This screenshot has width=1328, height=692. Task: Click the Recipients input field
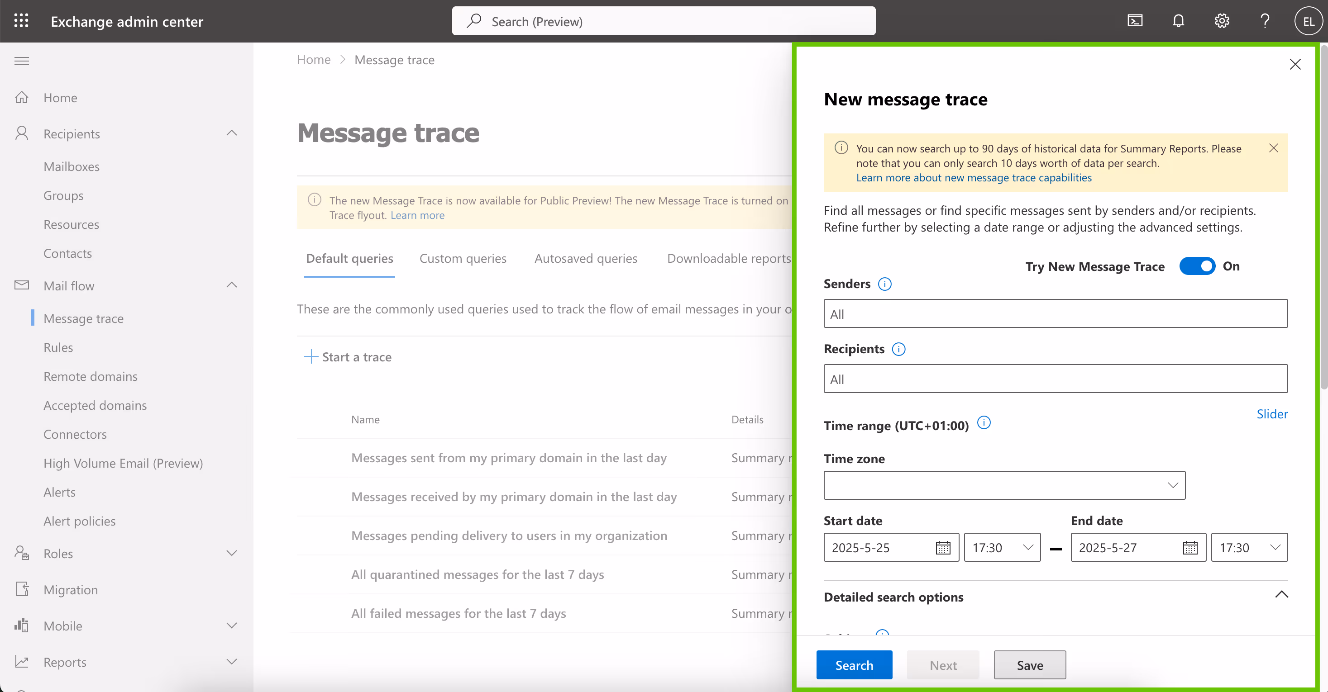(1055, 379)
